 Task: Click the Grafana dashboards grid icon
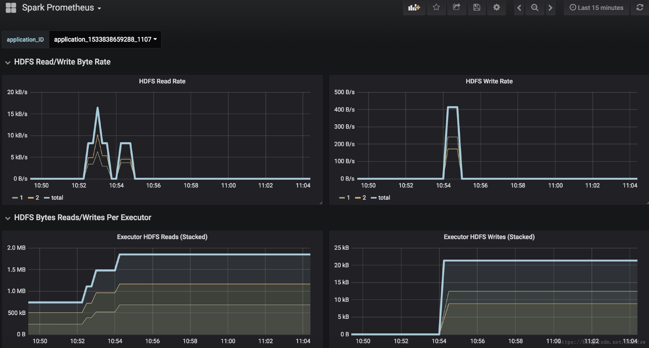click(11, 8)
